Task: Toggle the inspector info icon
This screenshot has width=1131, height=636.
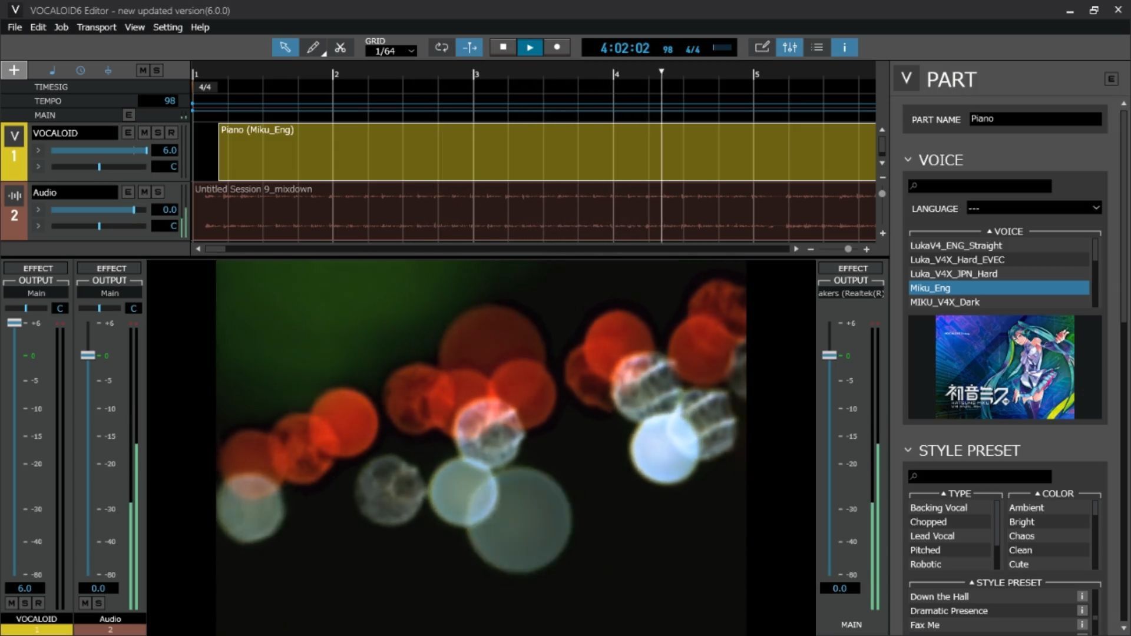Action: 844,48
